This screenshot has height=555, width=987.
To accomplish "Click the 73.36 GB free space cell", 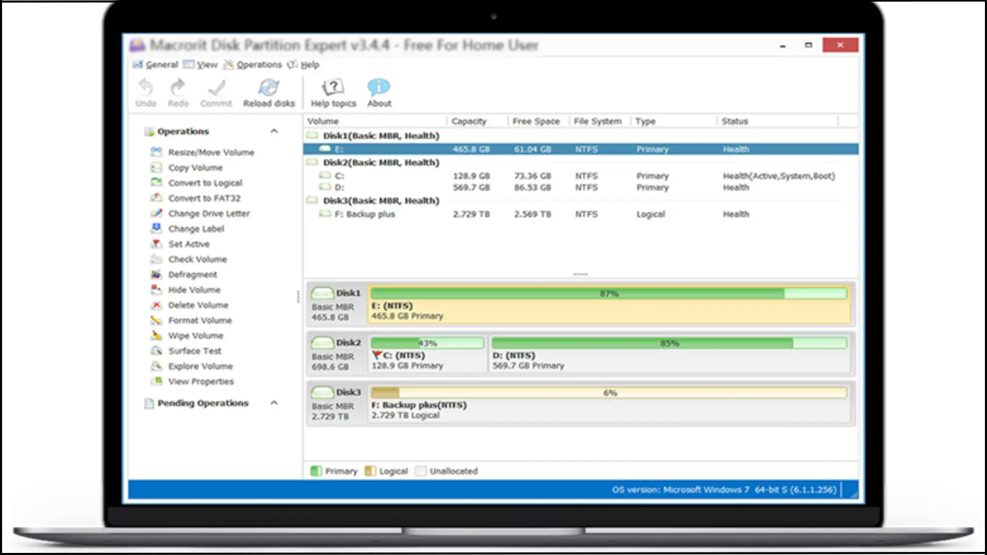I will click(533, 176).
